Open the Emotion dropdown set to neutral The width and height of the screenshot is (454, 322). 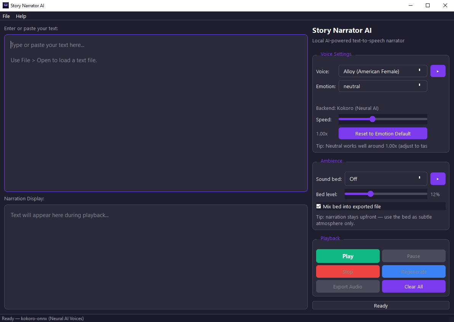pos(383,86)
